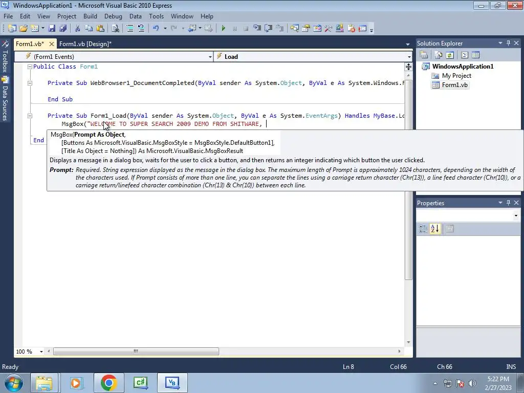Open Properties Window from the toolbar icon
524x393 pixels.
pyautogui.click(x=306, y=29)
